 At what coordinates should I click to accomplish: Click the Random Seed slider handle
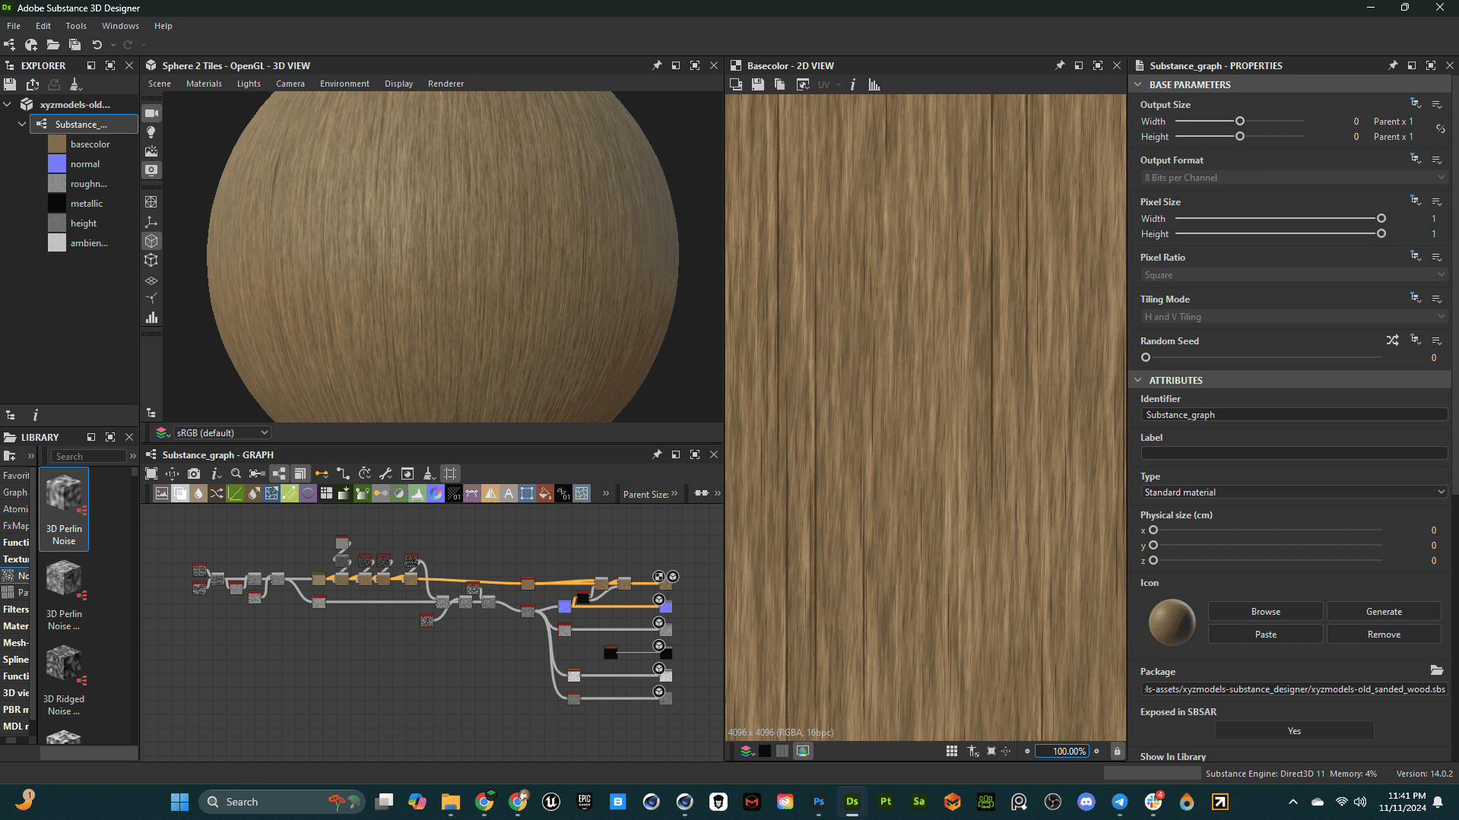[1146, 358]
